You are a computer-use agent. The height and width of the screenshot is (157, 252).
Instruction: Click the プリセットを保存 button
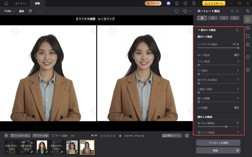(x=218, y=143)
